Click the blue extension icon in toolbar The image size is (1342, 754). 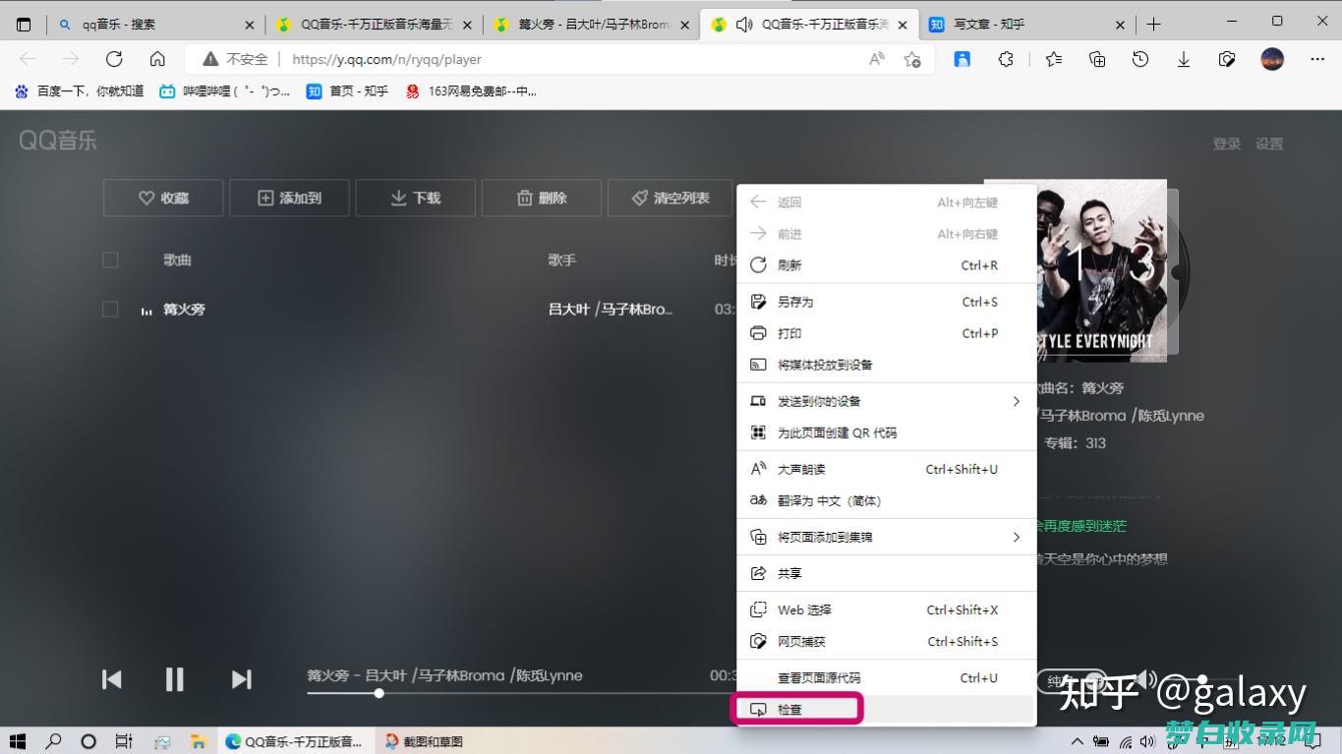[963, 59]
